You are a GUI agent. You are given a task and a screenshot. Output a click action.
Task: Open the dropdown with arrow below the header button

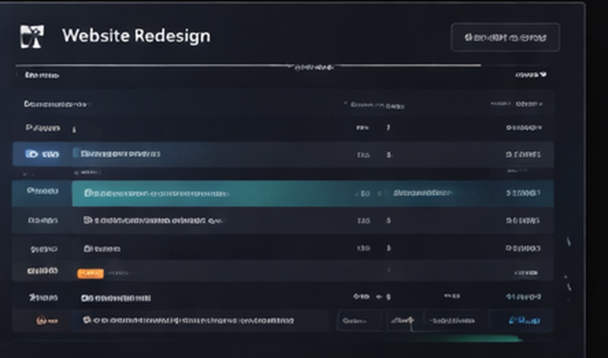coord(530,75)
